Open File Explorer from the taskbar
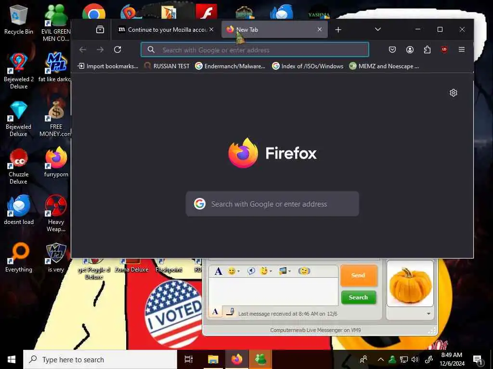 click(x=213, y=359)
